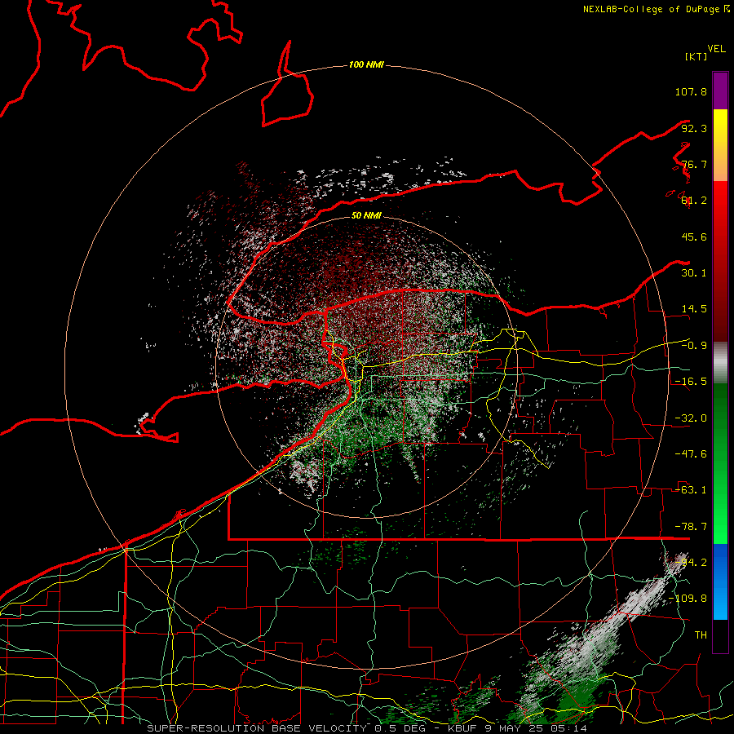This screenshot has height=734, width=734.
Task: Click the 14.5 velocity scale value
Action: pyautogui.click(x=694, y=309)
